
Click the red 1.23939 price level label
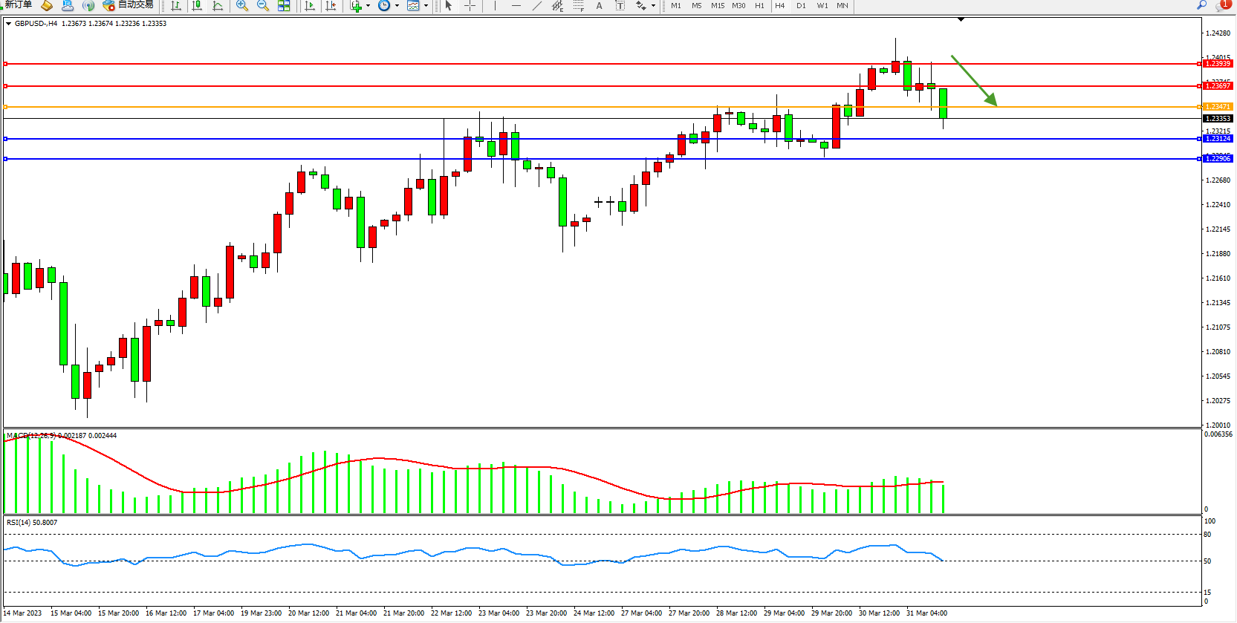coord(1218,64)
